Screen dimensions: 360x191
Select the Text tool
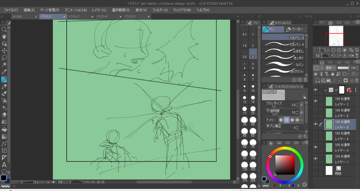tap(4, 164)
